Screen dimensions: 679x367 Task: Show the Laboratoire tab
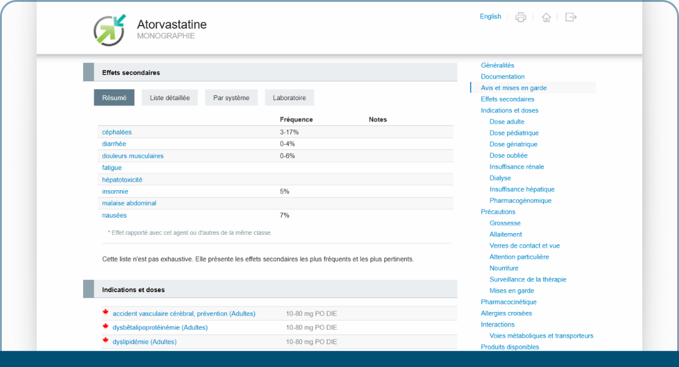point(289,98)
